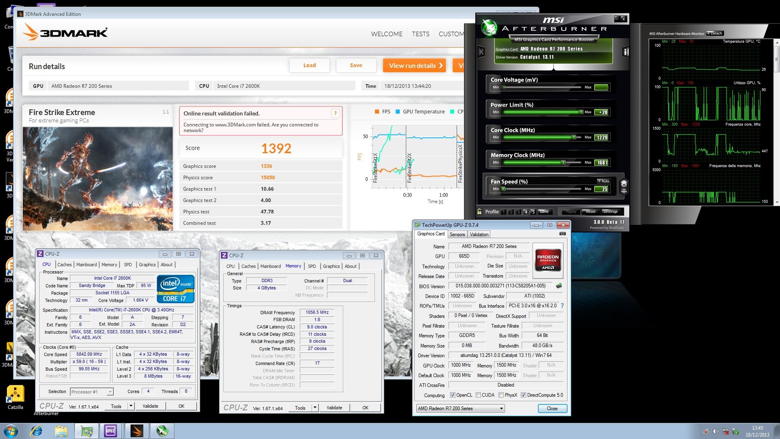This screenshot has width=780, height=439.
Task: Open the Mainboard tab in left CPU-Z
Action: coord(87,265)
